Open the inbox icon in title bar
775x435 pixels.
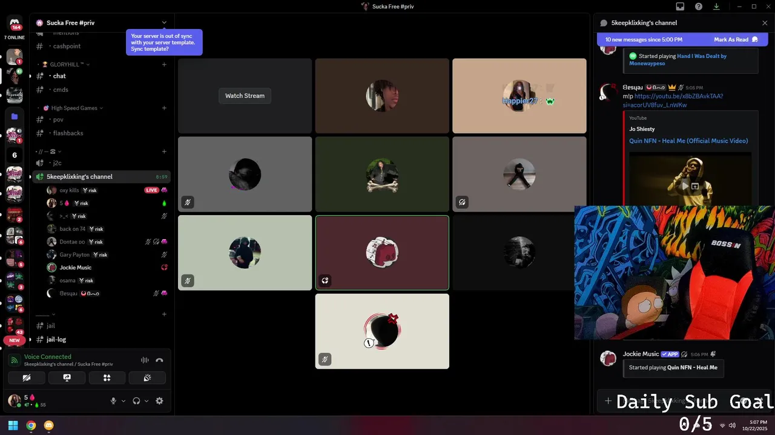[680, 7]
